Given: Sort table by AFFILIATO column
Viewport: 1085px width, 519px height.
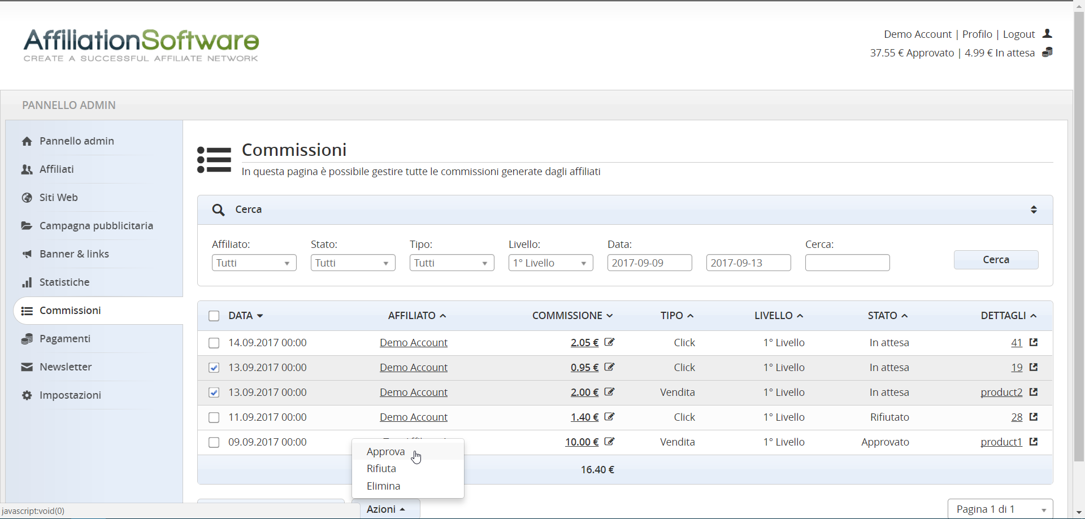Looking at the screenshot, I should [x=417, y=316].
